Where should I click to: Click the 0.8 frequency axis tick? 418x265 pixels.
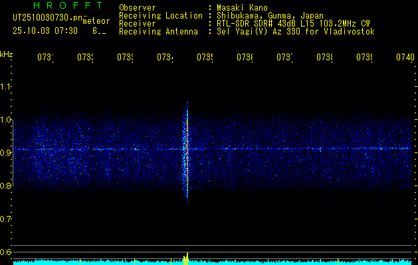coord(7,185)
